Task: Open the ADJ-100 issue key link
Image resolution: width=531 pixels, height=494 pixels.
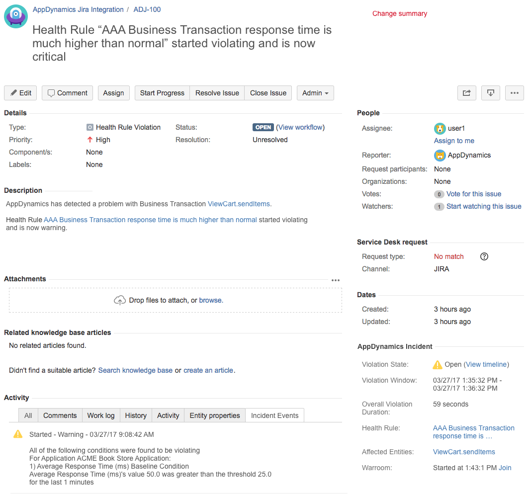Action: pos(147,9)
